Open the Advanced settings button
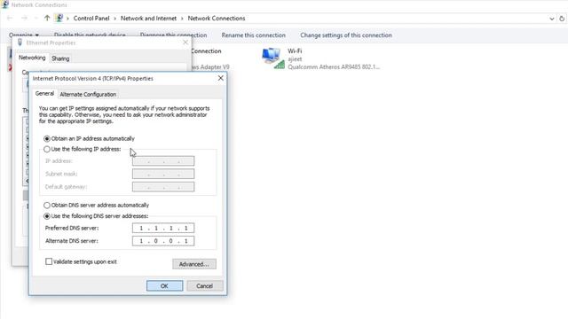568x319 pixels. 194,264
